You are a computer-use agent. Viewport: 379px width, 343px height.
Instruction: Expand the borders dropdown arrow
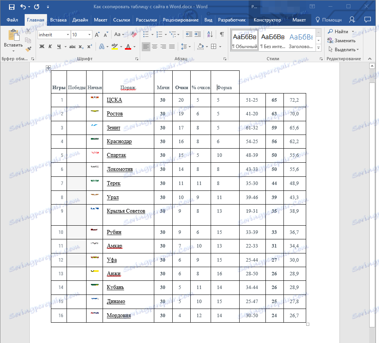[220, 47]
